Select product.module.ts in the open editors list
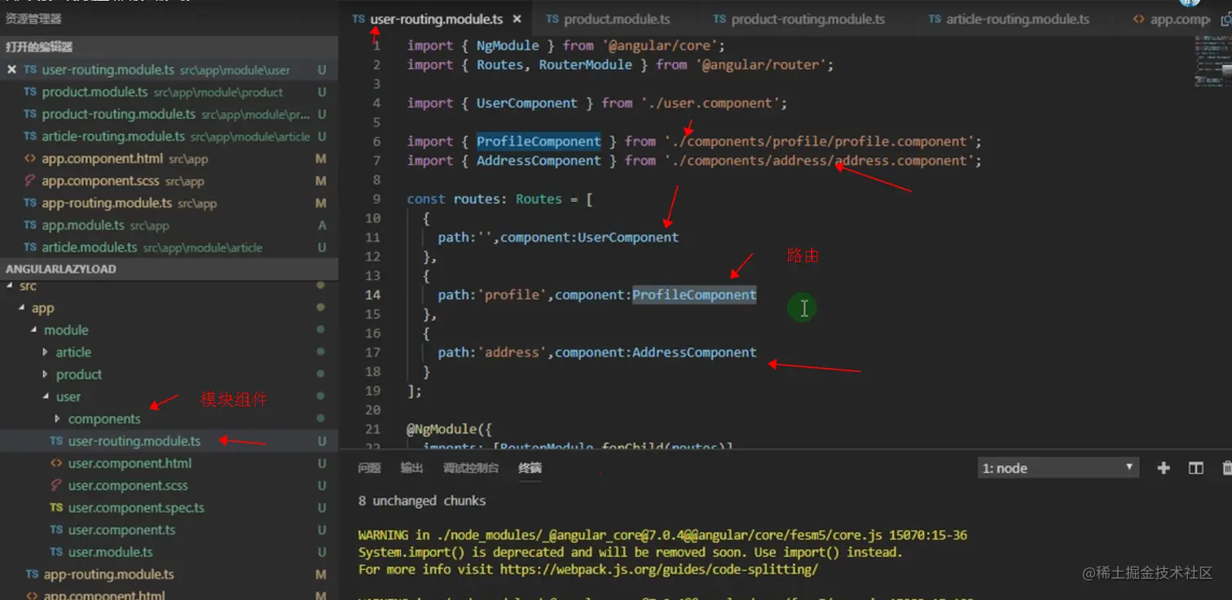The width and height of the screenshot is (1232, 600). point(169,92)
